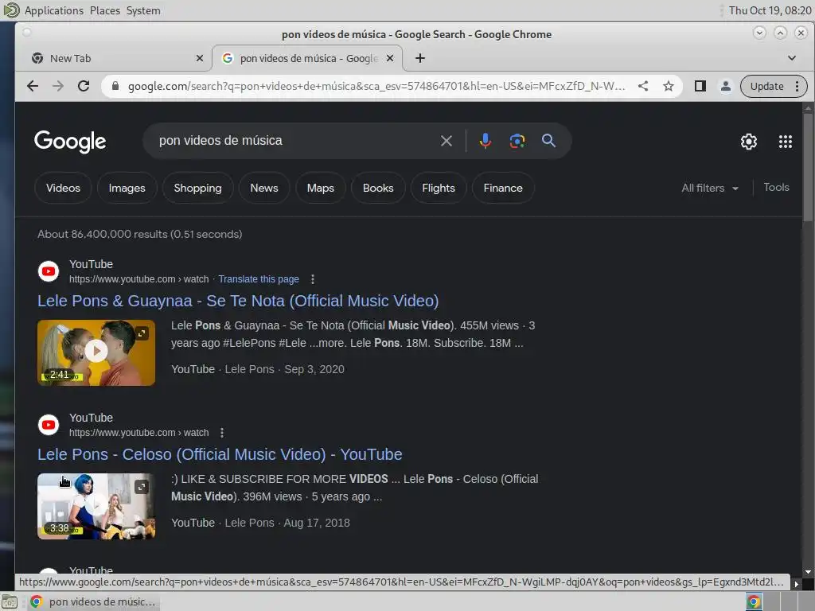
Task: Share this page from the address bar
Action: click(x=643, y=86)
